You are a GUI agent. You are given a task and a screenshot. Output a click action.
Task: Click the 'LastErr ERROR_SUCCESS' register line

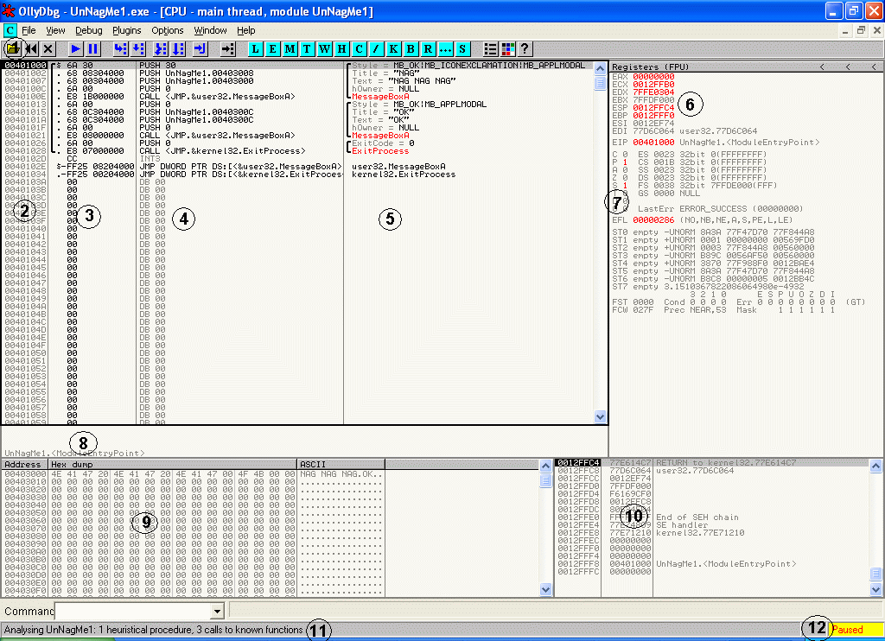point(720,209)
